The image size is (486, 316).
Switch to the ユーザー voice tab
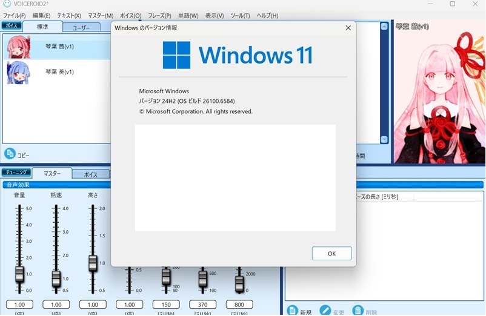[82, 28]
